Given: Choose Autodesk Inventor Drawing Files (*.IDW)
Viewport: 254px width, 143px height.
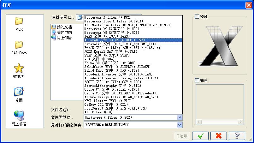Looking at the screenshot, I should click(133, 78).
